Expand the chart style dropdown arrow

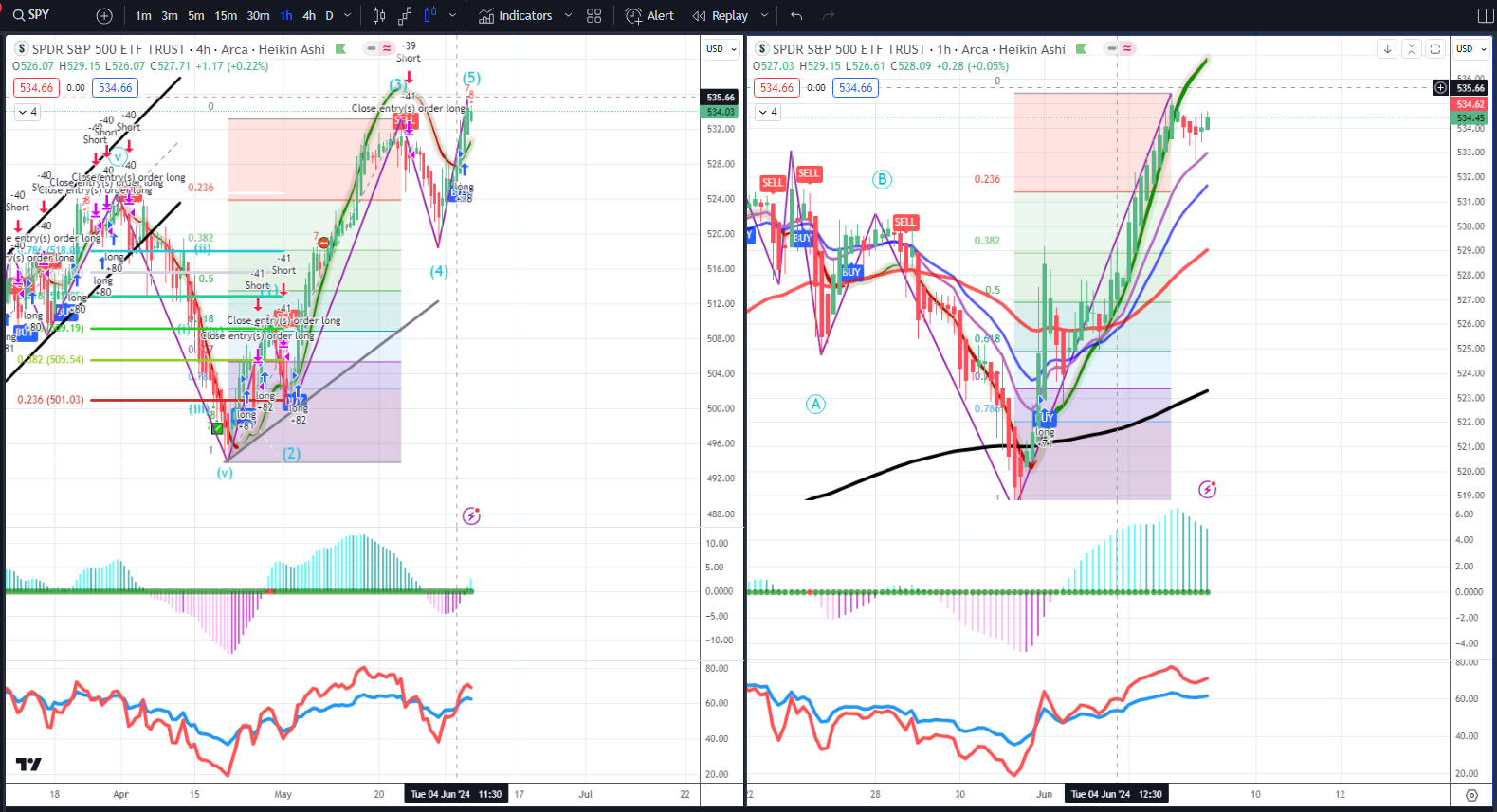click(452, 16)
